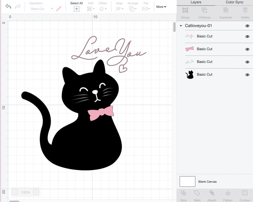Hide the Love You script layer
This screenshot has height=202, width=253.
(x=247, y=37)
